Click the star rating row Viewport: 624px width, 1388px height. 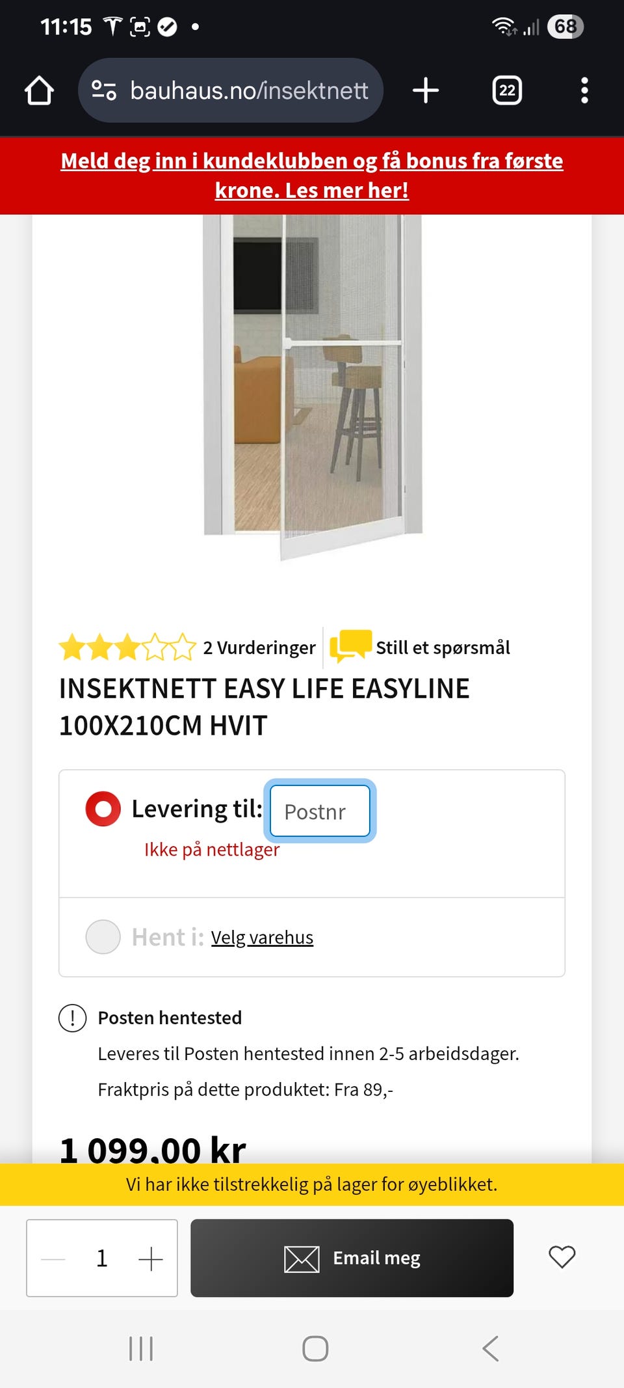[x=127, y=647]
